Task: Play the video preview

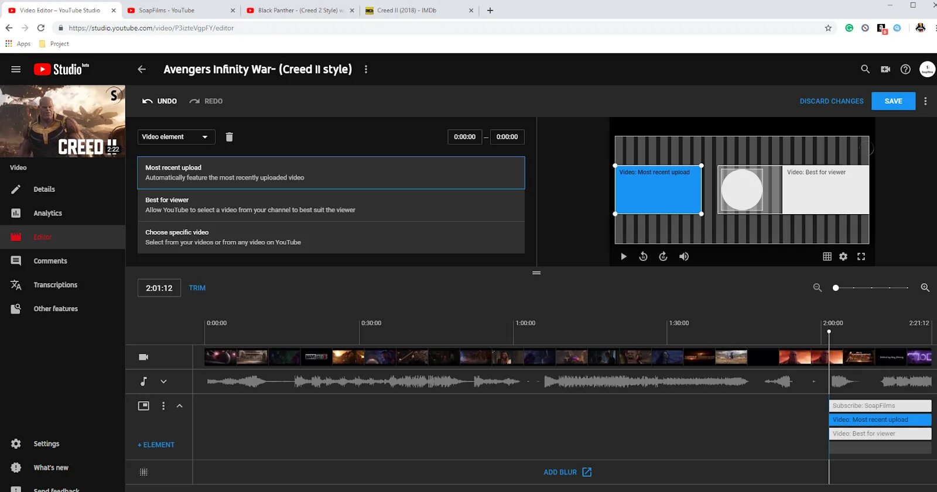Action: click(624, 257)
